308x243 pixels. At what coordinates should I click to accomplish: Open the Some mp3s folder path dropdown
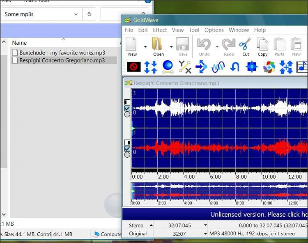[x=76, y=14]
